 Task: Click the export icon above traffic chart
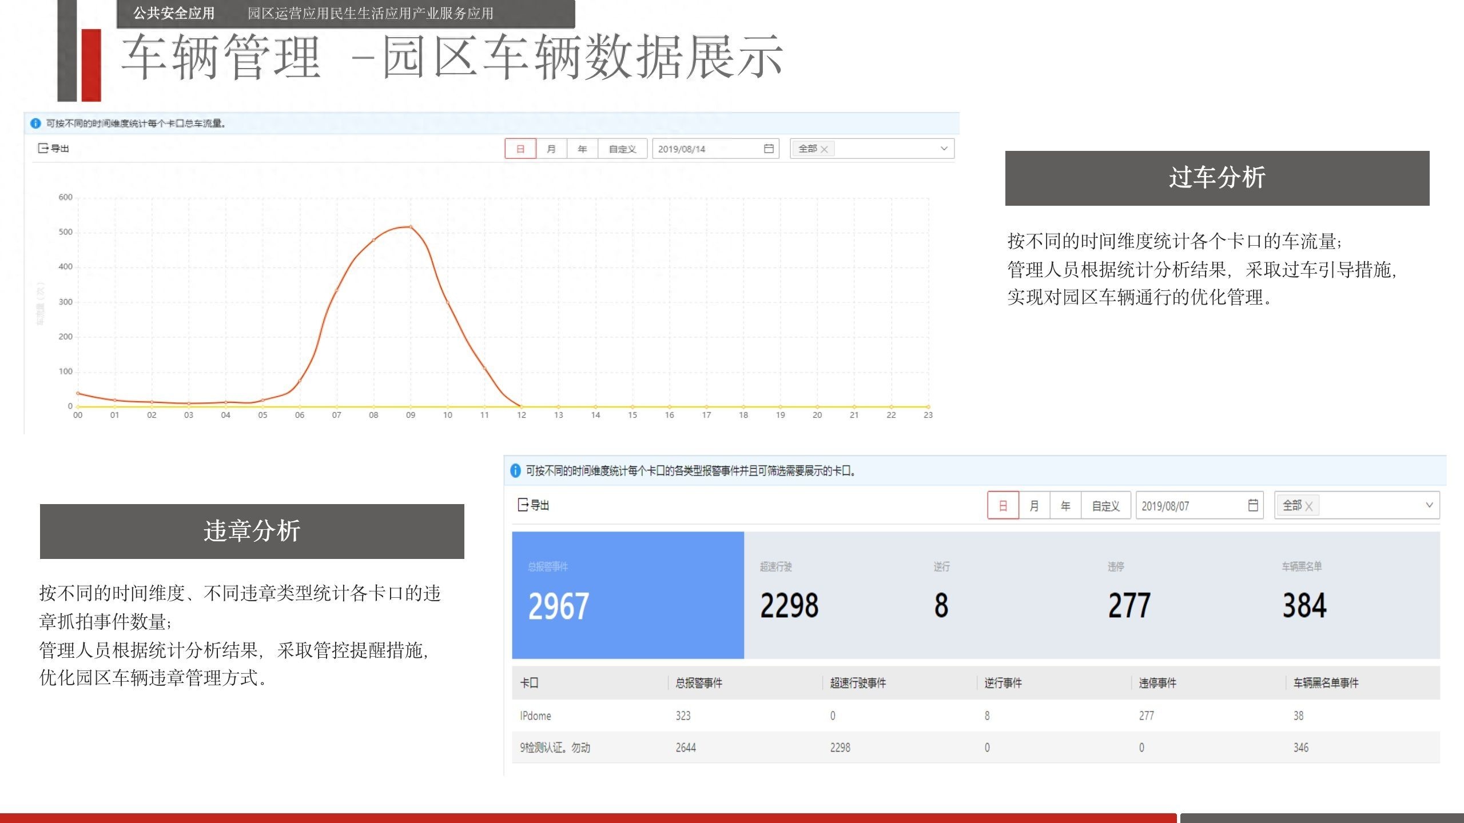point(43,149)
